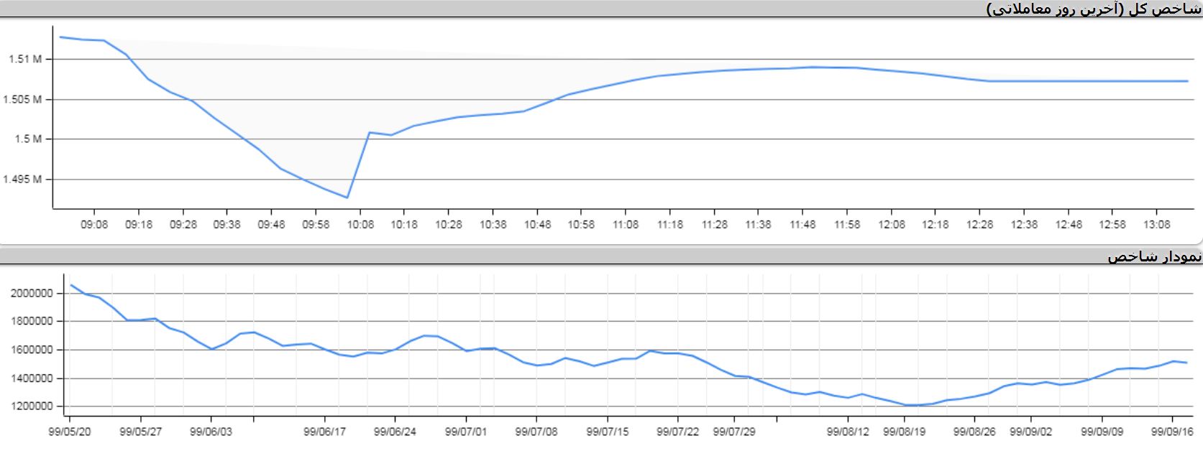Click the 2000000 y-axis label on history chart
The width and height of the screenshot is (1203, 456).
(32, 293)
